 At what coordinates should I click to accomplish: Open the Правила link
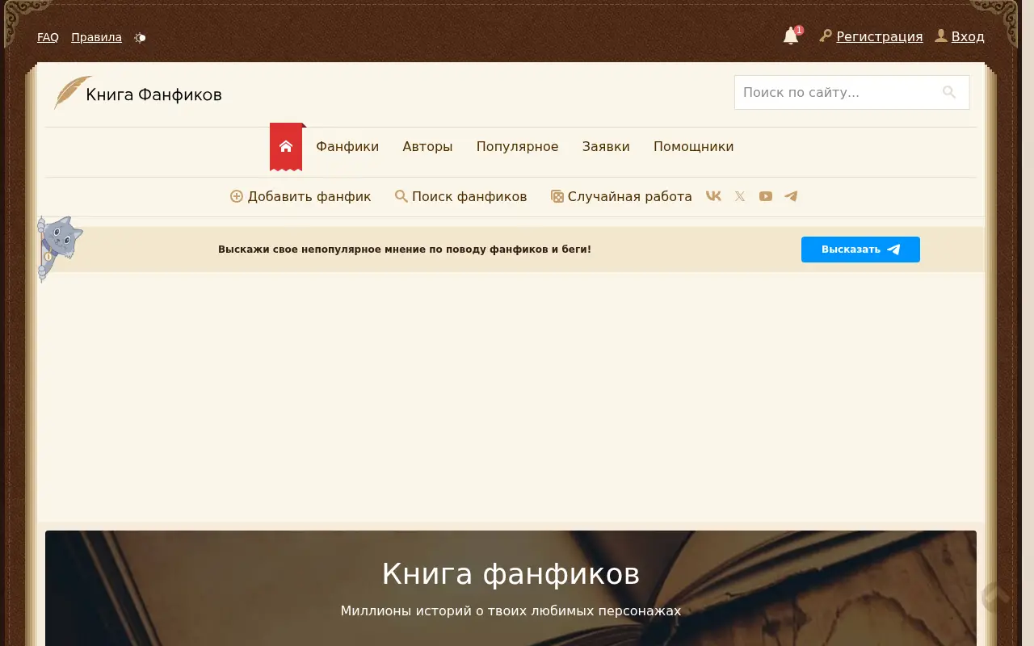pyautogui.click(x=96, y=37)
